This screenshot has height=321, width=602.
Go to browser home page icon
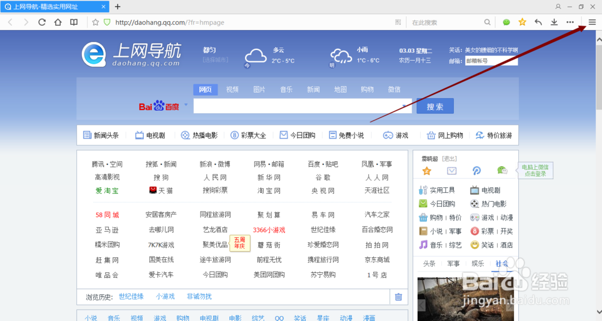(58, 22)
